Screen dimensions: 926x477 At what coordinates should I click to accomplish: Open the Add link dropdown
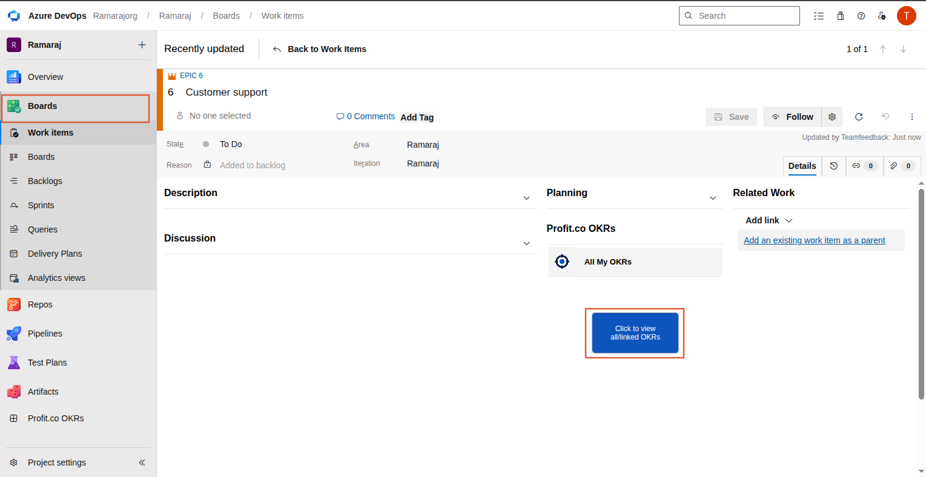(769, 220)
